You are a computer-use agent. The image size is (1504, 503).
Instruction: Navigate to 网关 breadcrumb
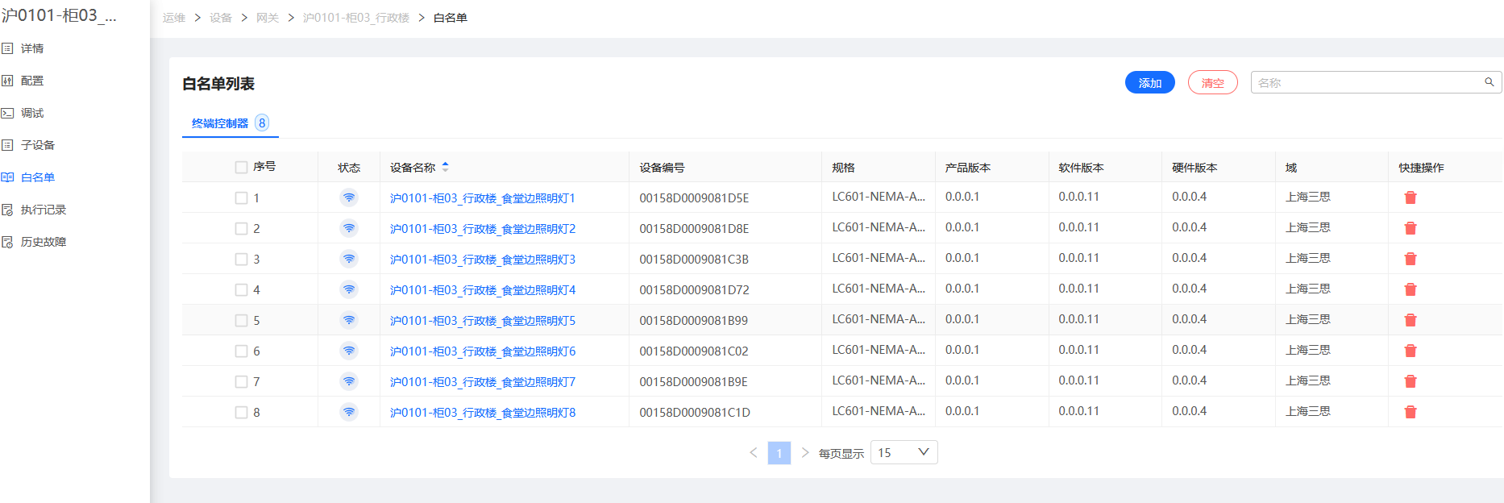tap(268, 18)
